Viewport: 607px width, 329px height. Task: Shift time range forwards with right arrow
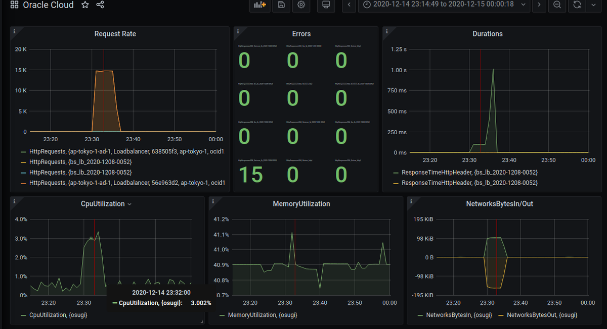(539, 5)
